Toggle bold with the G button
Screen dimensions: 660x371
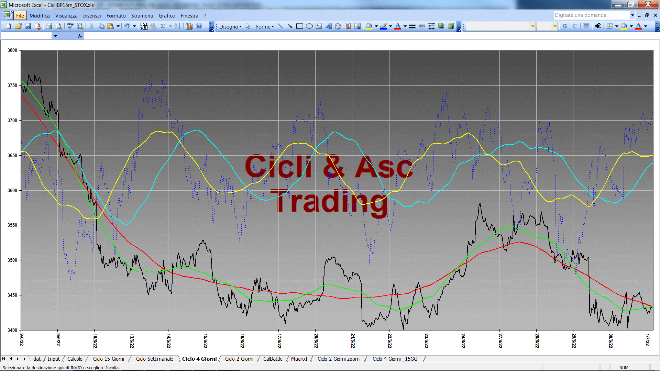565,26
